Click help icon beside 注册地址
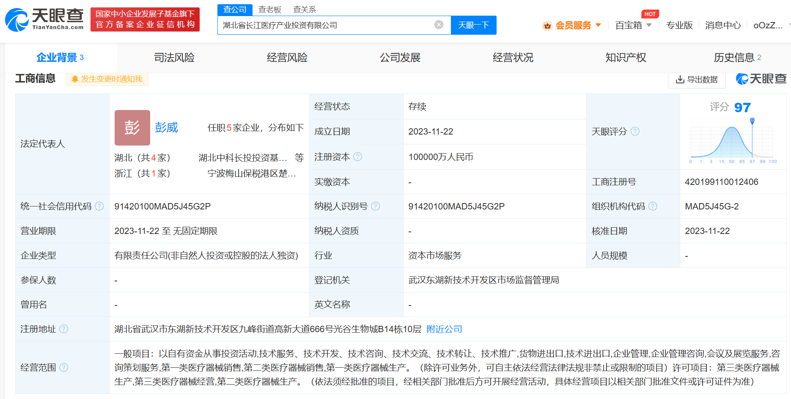This screenshot has height=399, width=791. (x=64, y=329)
